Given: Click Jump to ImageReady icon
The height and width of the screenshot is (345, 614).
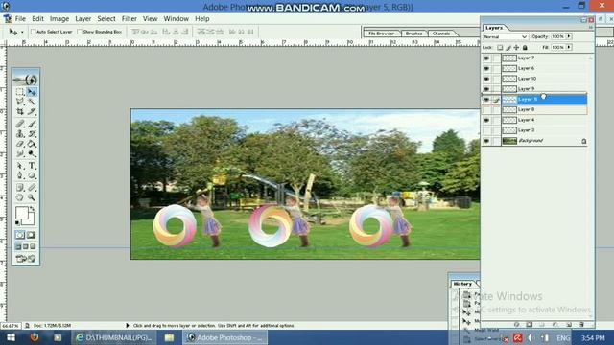Looking at the screenshot, I should [26, 259].
